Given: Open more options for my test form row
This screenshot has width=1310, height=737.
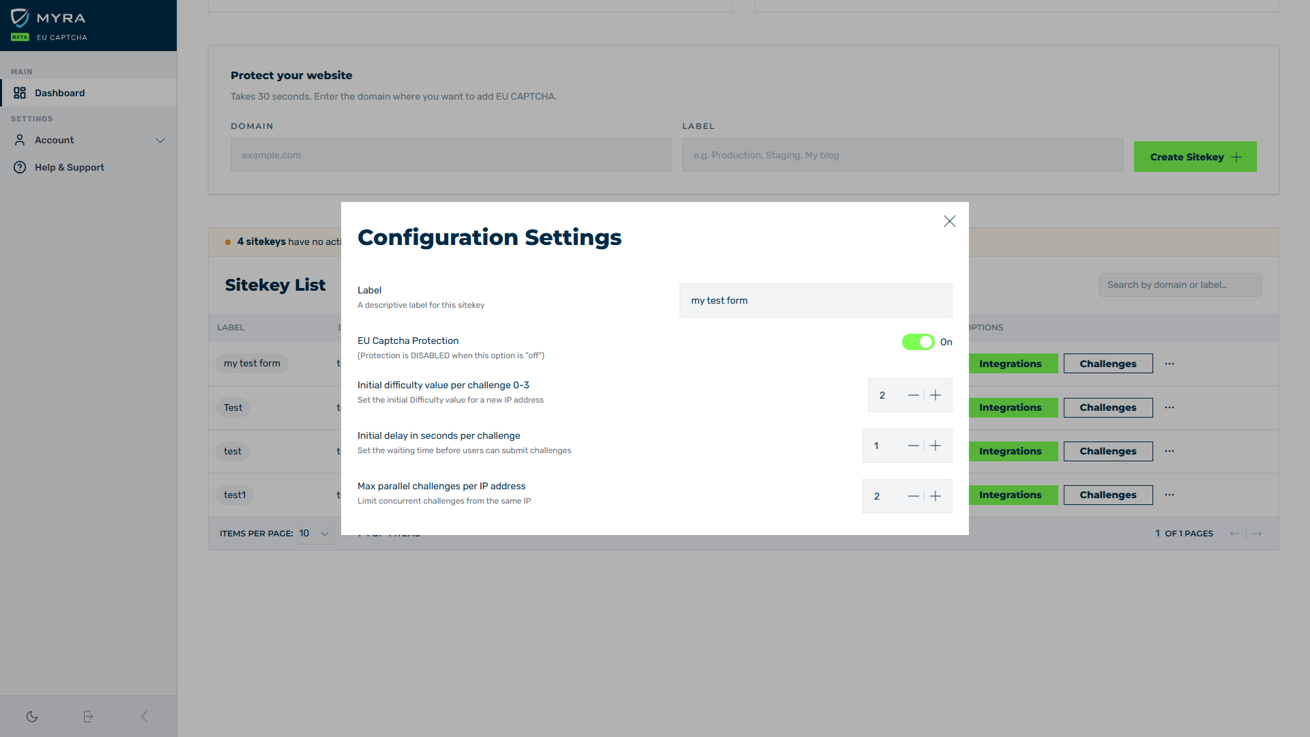Looking at the screenshot, I should coord(1169,364).
